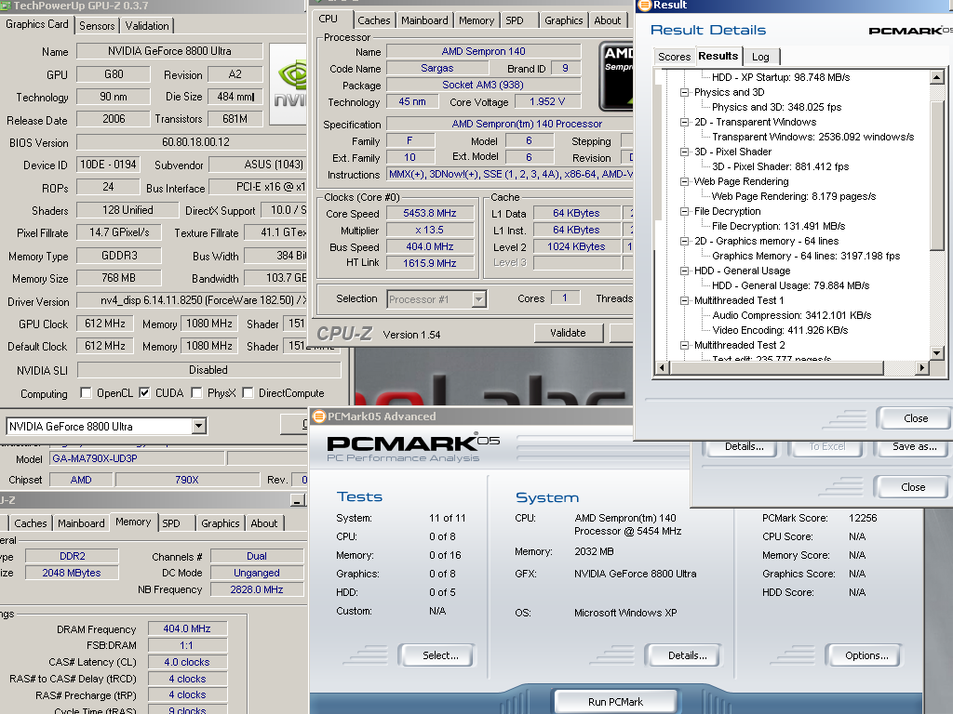
Task: Click the Run PCMark button
Action: pyautogui.click(x=615, y=701)
